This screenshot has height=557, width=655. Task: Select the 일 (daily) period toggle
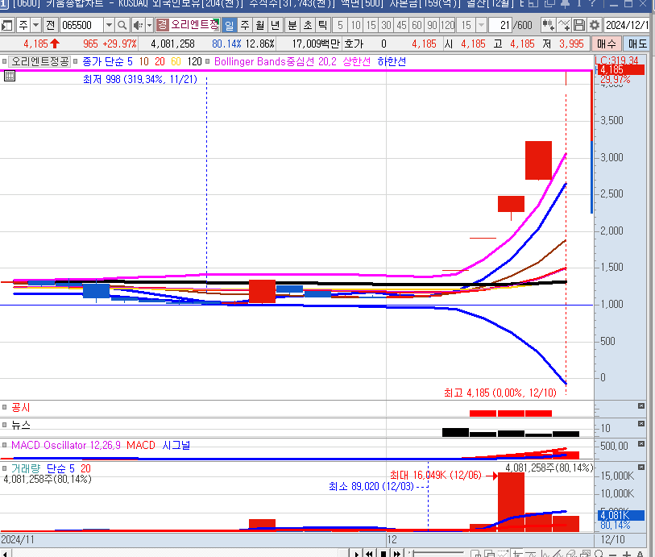click(230, 25)
